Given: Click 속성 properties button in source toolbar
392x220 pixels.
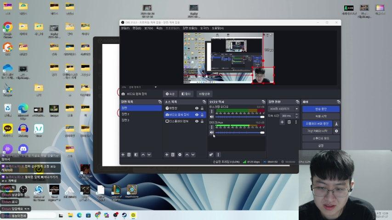Looking at the screenshot, I should [170, 94].
